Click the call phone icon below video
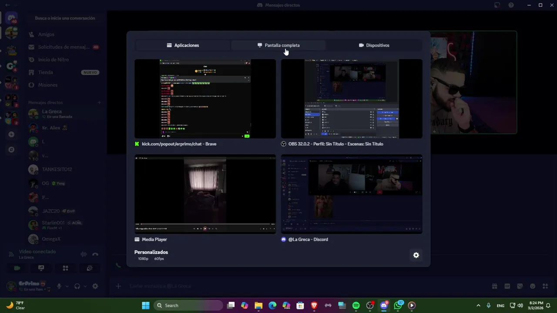 118,265
